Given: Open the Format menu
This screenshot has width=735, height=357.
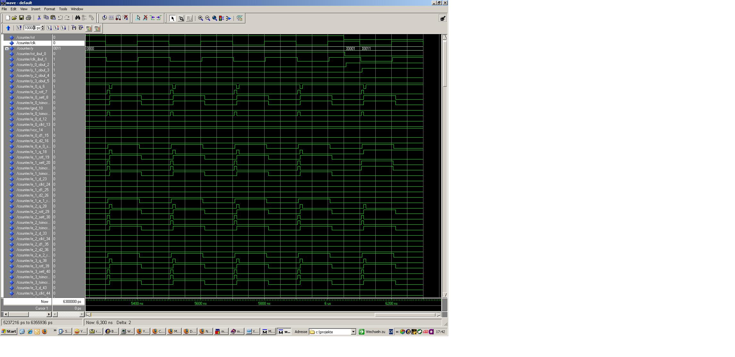Looking at the screenshot, I should point(50,9).
